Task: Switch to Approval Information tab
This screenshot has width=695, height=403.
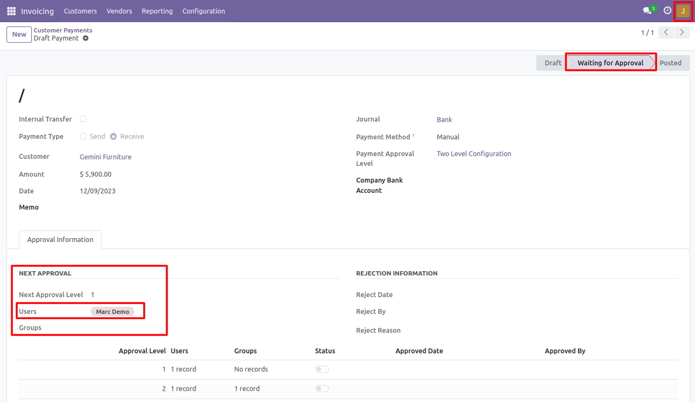Action: click(60, 240)
